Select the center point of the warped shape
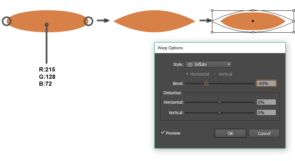The height and width of the screenshot is (161, 295). click(253, 21)
